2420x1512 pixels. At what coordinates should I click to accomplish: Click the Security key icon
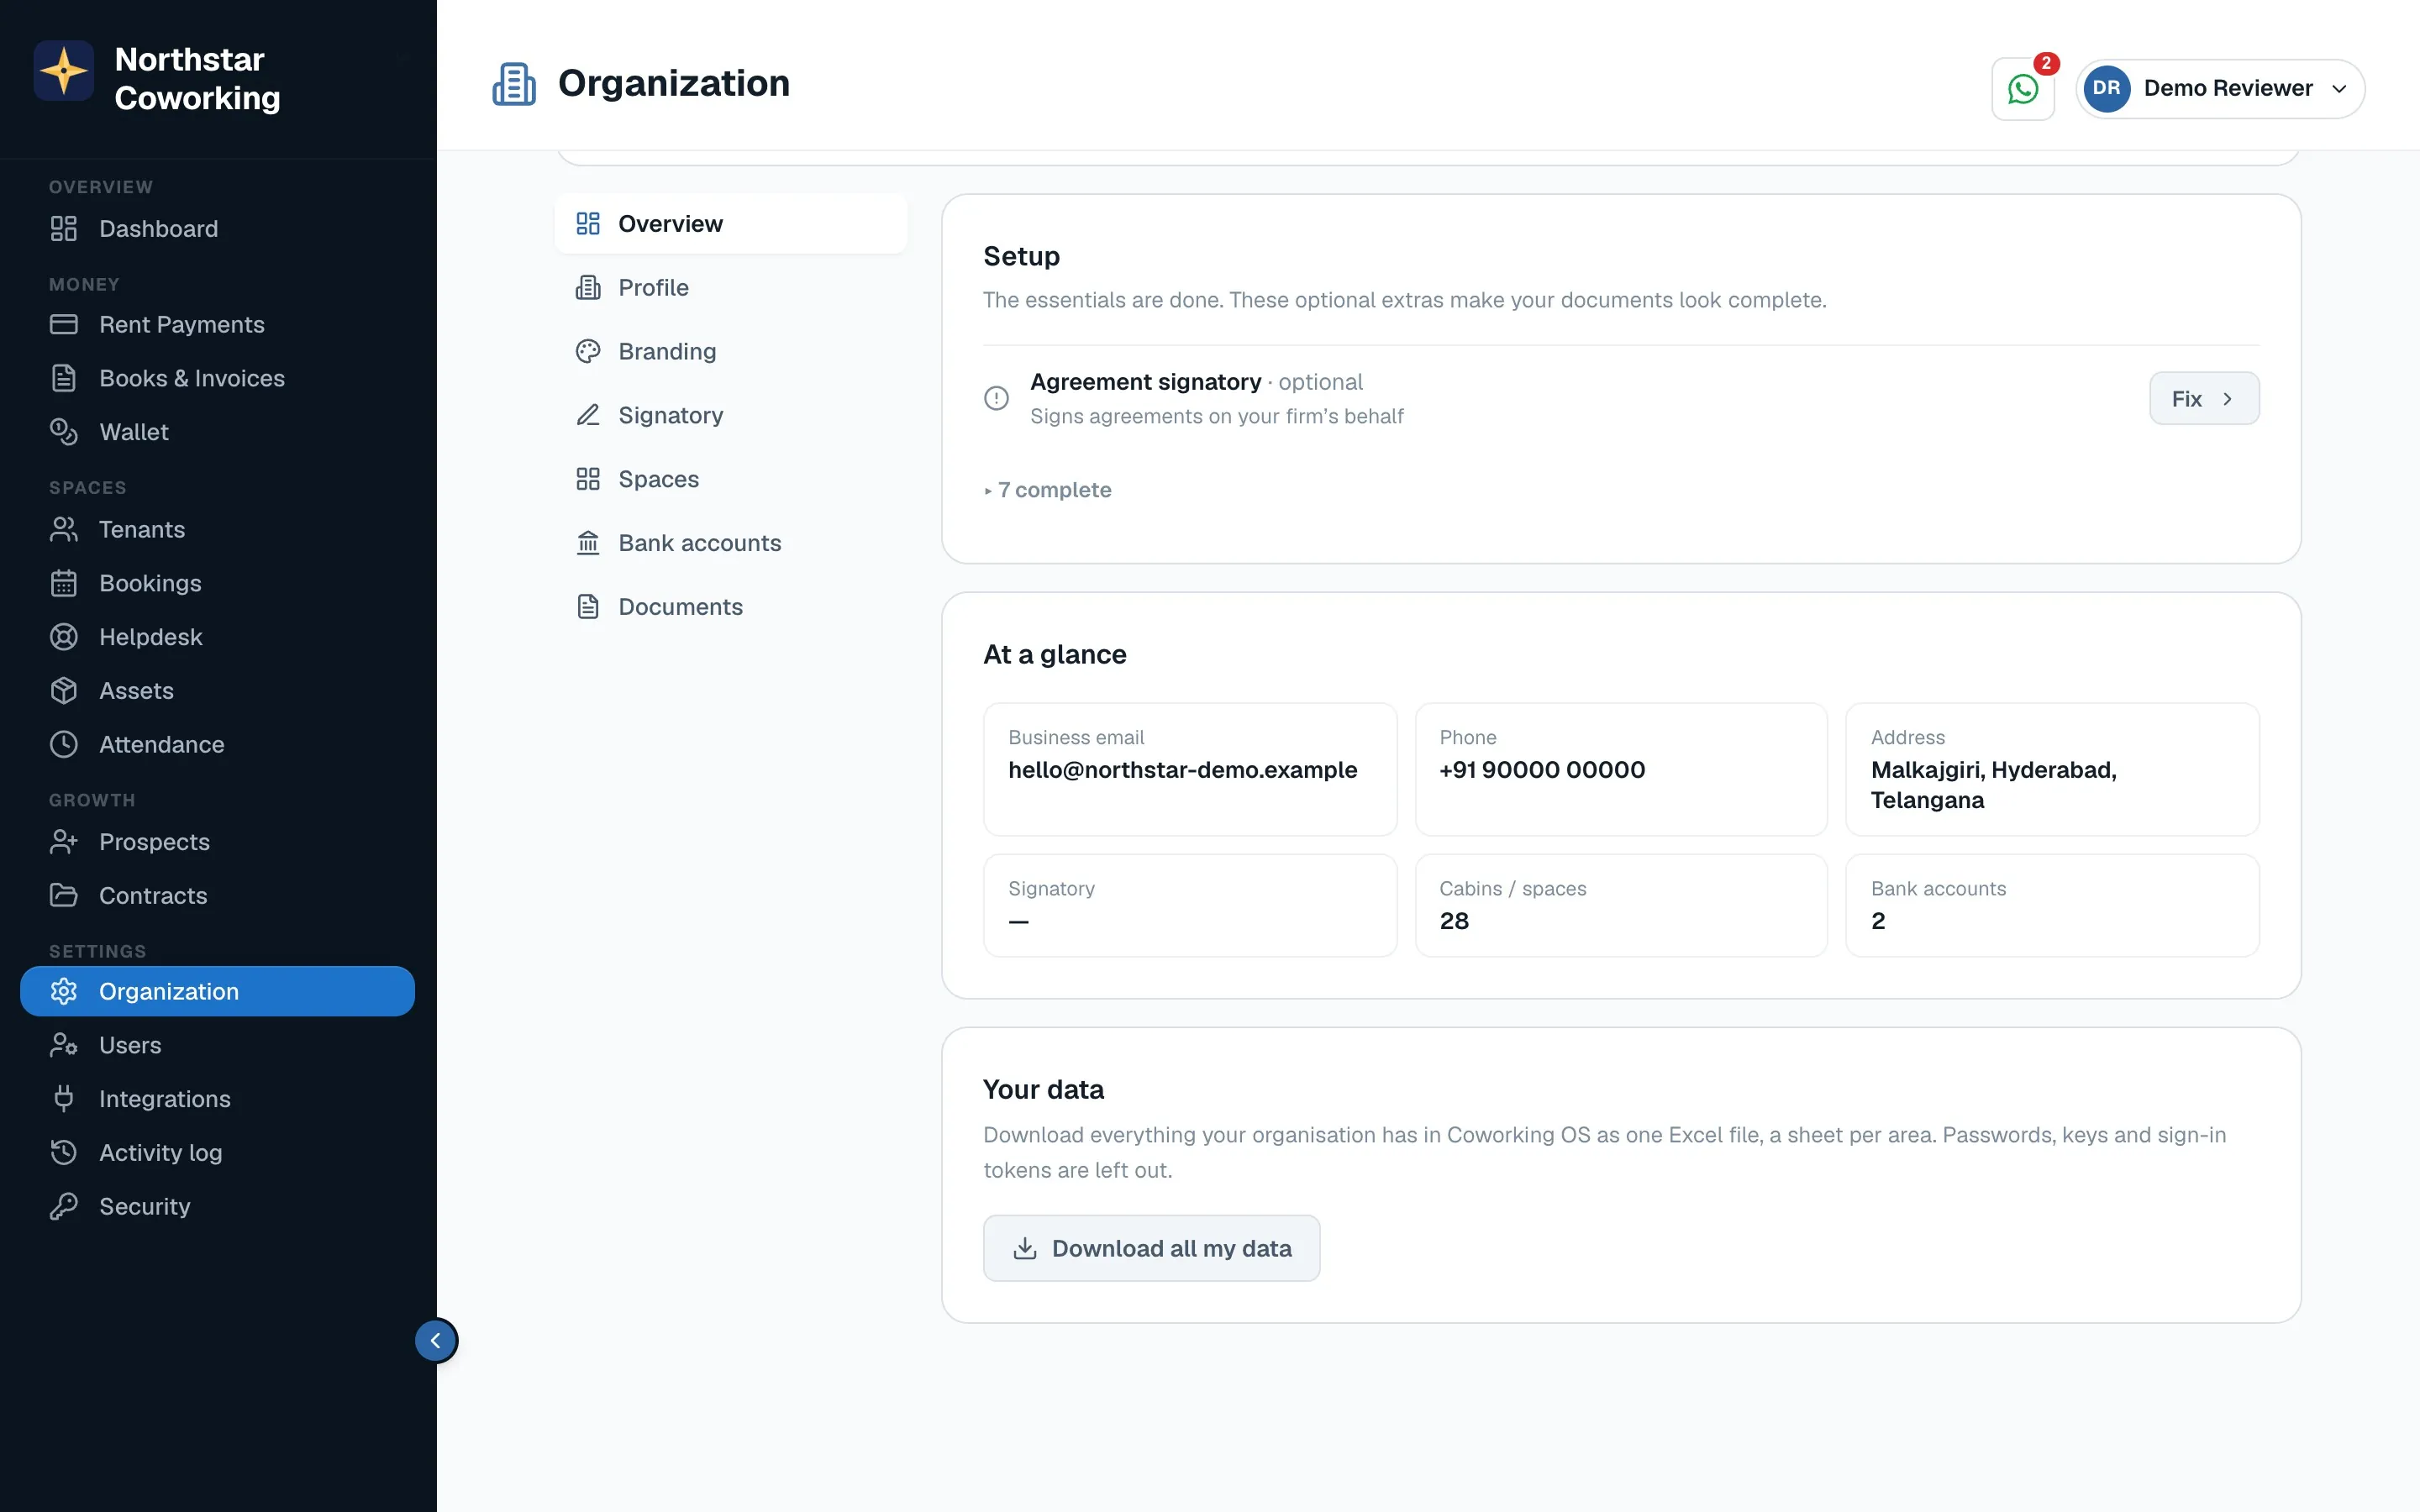(x=64, y=1206)
